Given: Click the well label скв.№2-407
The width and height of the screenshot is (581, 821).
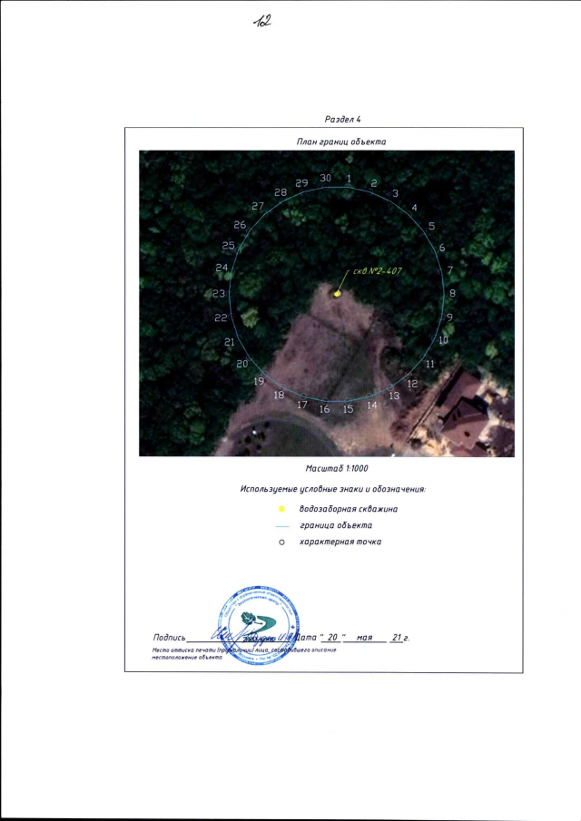Looking at the screenshot, I should click(x=376, y=271).
